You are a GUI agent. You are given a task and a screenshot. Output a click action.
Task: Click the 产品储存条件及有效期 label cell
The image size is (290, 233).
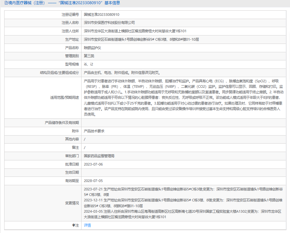pos(43,123)
